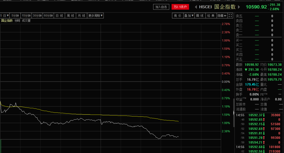Click the :56 tick row 10591.28

click(x=258, y=138)
